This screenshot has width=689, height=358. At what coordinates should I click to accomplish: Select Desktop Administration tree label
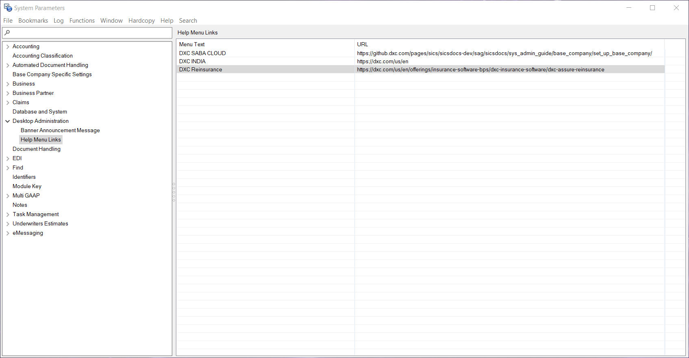tap(41, 121)
